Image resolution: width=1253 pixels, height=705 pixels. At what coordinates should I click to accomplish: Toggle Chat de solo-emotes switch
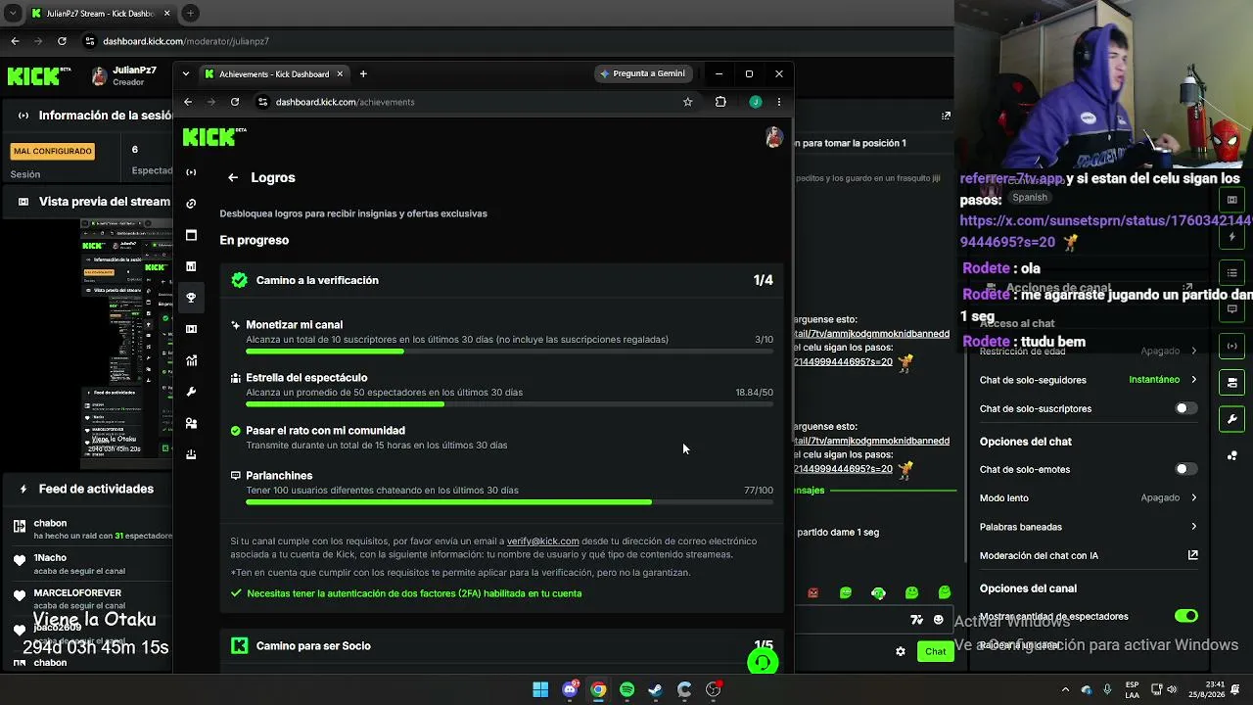click(1185, 469)
